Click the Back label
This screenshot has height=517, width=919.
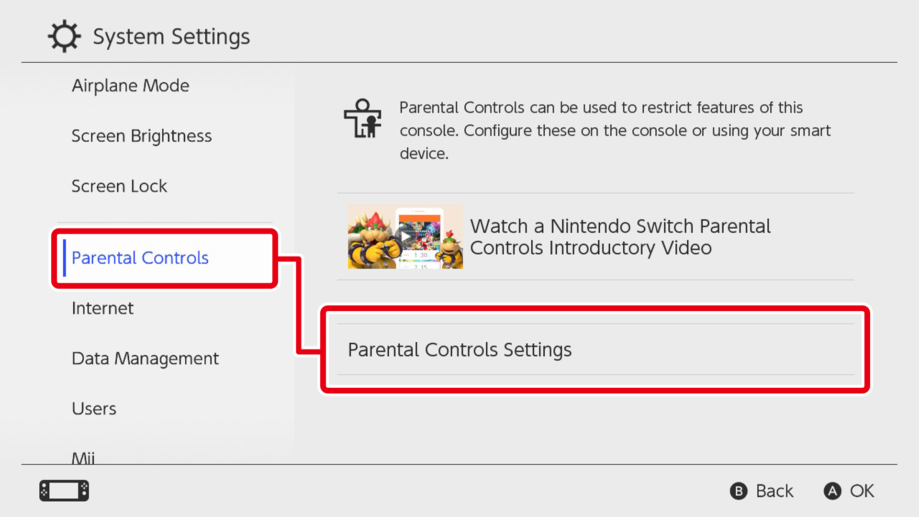coord(774,491)
